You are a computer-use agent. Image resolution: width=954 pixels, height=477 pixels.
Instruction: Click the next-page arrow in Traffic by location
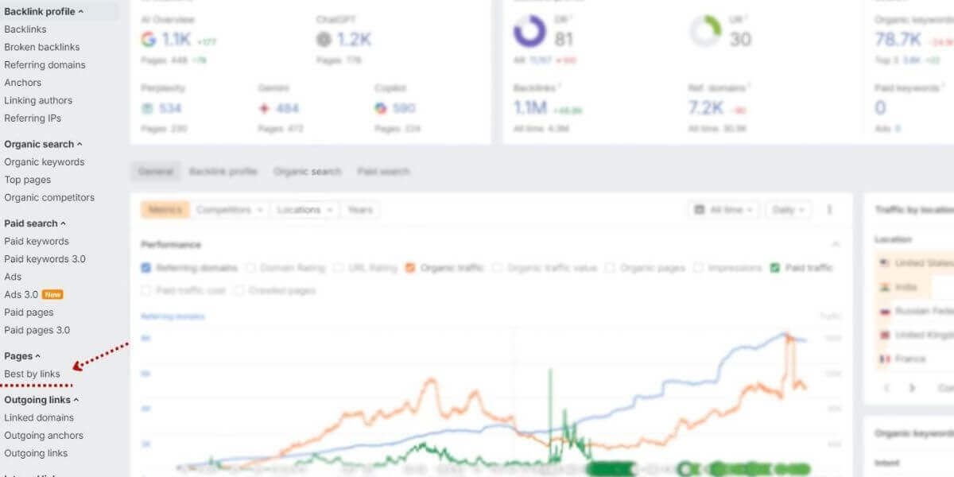click(911, 388)
